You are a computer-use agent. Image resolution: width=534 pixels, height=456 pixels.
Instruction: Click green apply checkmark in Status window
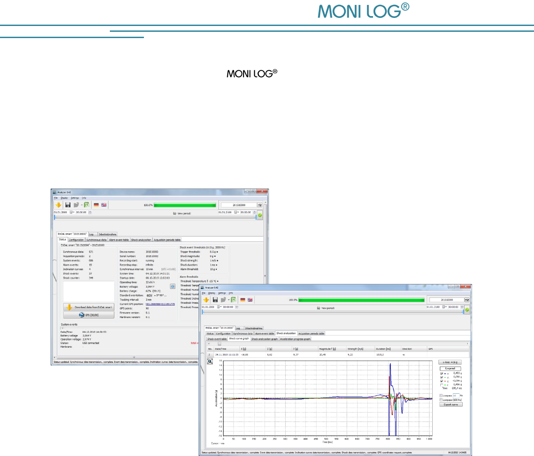point(260,215)
